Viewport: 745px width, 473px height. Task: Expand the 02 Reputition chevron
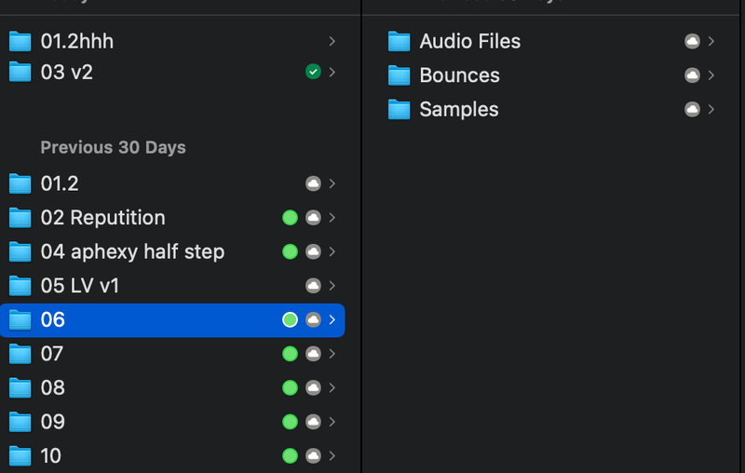(x=332, y=218)
